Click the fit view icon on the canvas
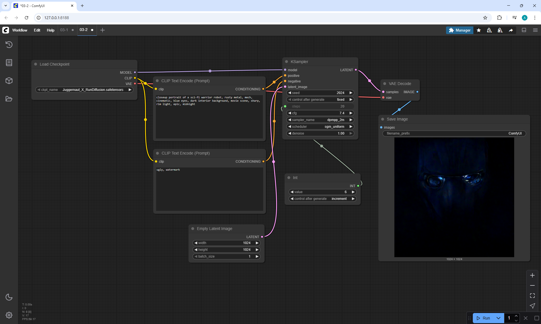Viewport: 541px width, 324px height. click(532, 296)
